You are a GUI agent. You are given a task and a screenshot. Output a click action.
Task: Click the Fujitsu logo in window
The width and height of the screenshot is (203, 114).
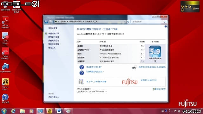click(x=130, y=82)
